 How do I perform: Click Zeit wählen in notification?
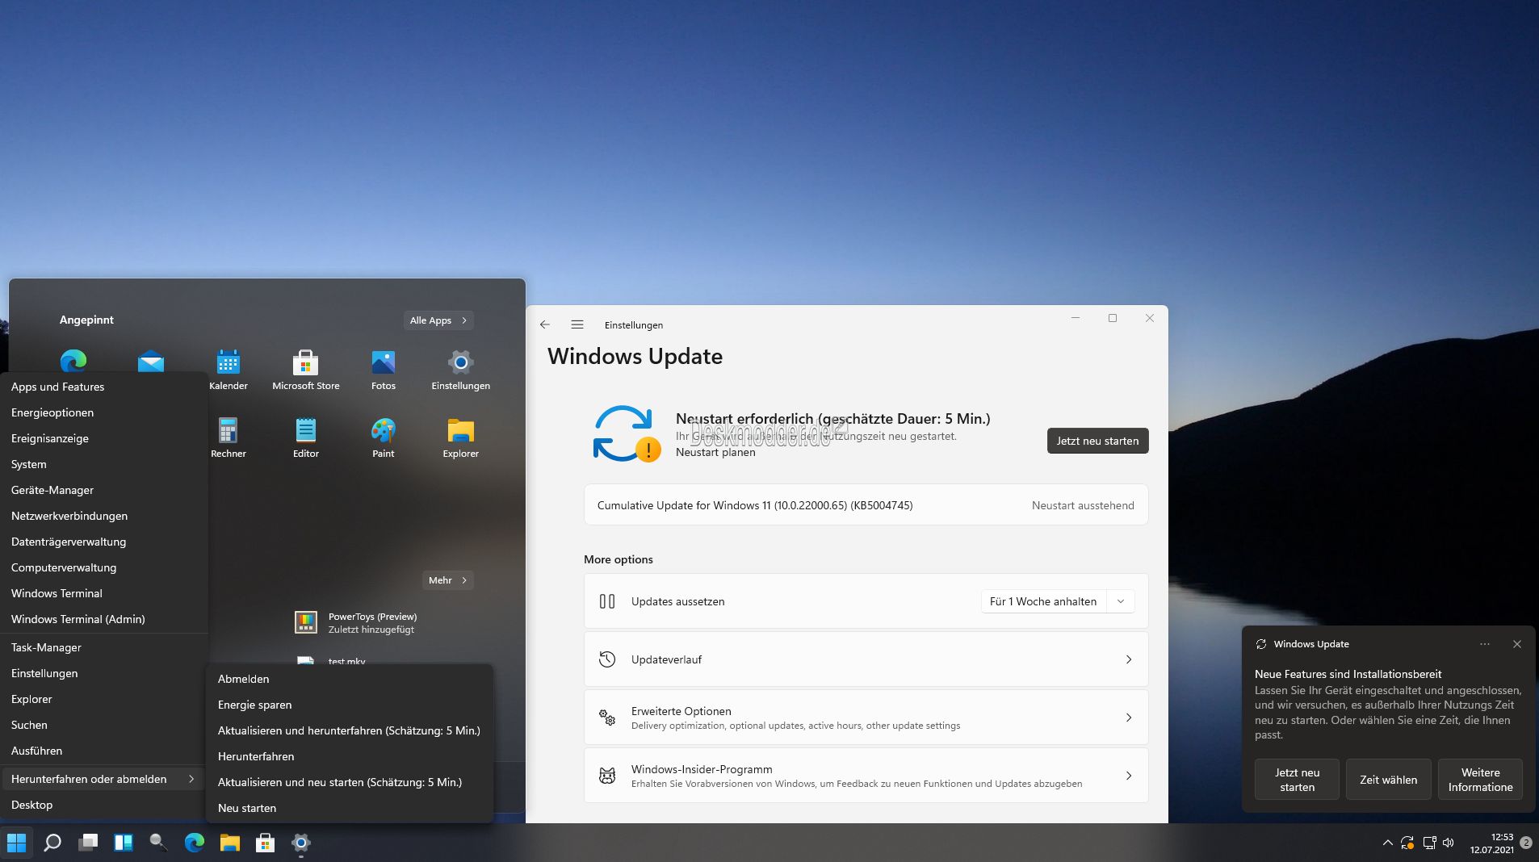[1388, 780]
